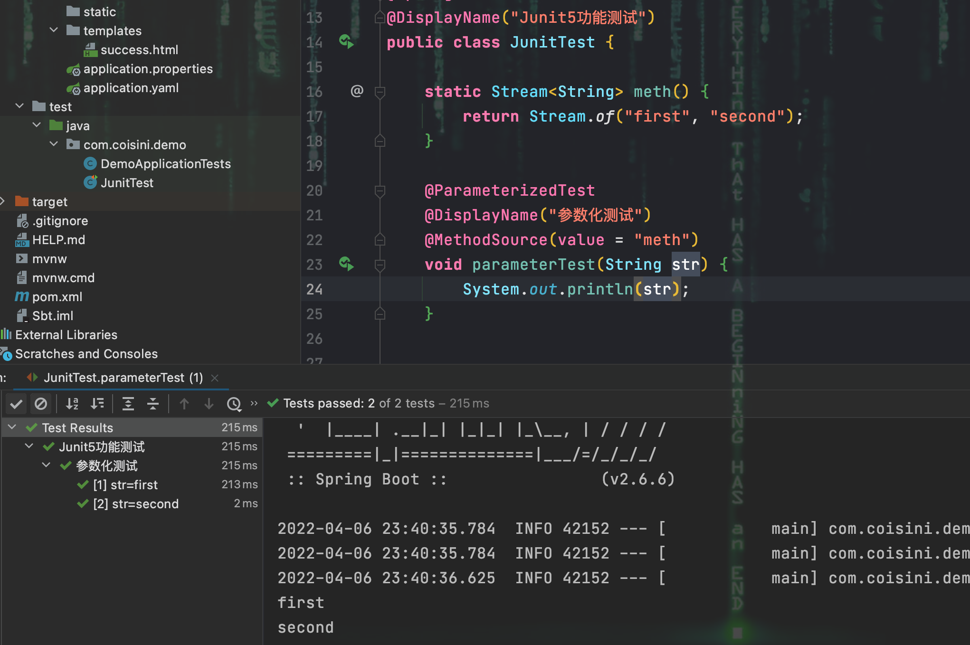Fold annotations block at line 20

click(380, 190)
